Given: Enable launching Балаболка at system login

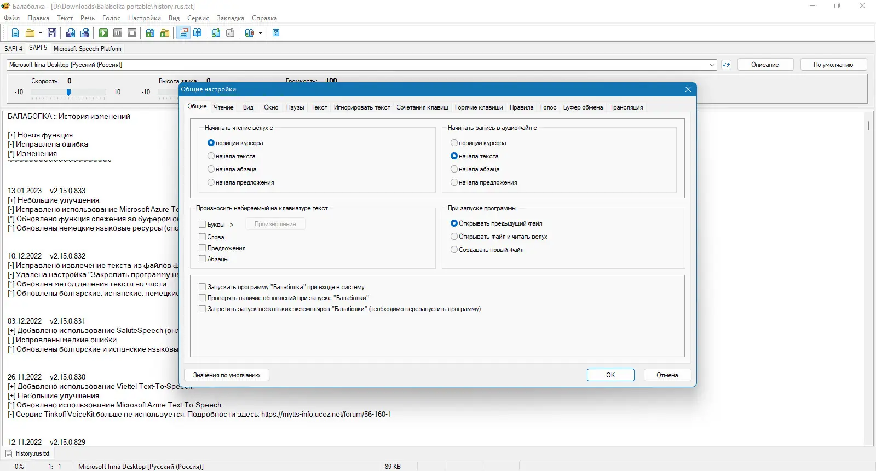Looking at the screenshot, I should point(202,287).
